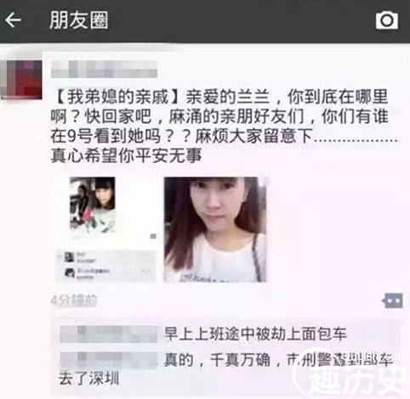Open second commenter's blurred name beside 真的

(x=109, y=360)
